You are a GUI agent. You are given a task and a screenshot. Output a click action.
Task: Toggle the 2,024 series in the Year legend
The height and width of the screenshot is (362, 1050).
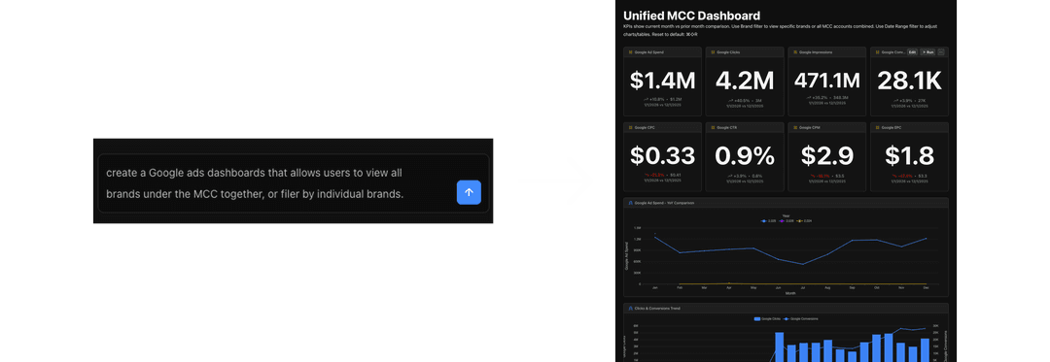pyautogui.click(x=804, y=220)
